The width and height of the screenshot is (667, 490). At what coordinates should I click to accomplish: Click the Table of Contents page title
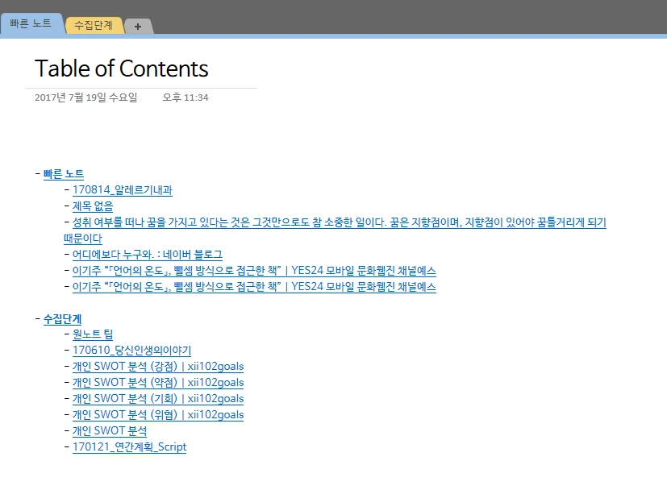(121, 69)
